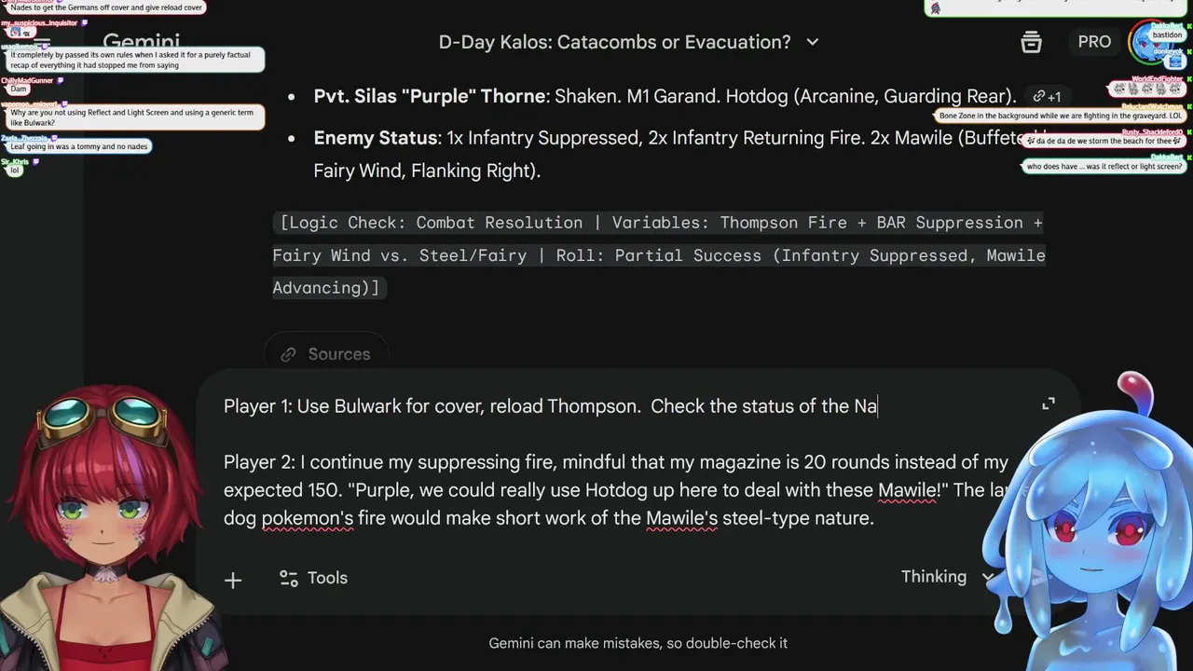Viewport: 1193px width, 671px height.
Task: Click the Tools sliders icon
Action: pyautogui.click(x=289, y=578)
